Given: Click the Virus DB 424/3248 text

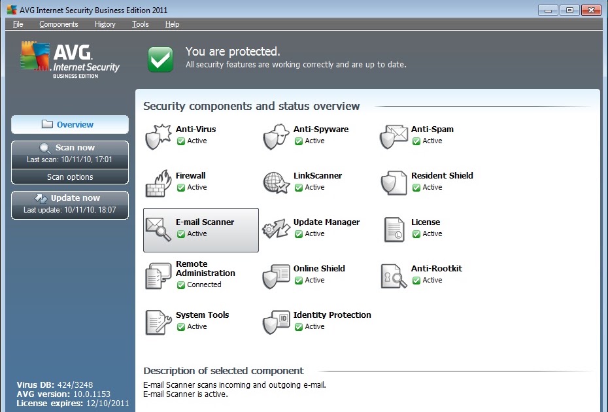Looking at the screenshot, I should (x=55, y=385).
